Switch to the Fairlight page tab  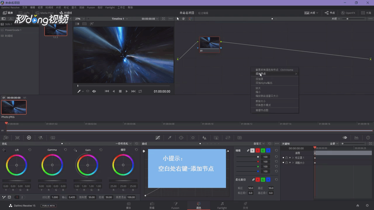point(222,205)
